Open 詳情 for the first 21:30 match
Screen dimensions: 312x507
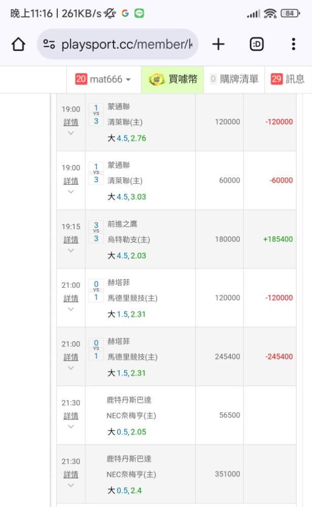[71, 416]
